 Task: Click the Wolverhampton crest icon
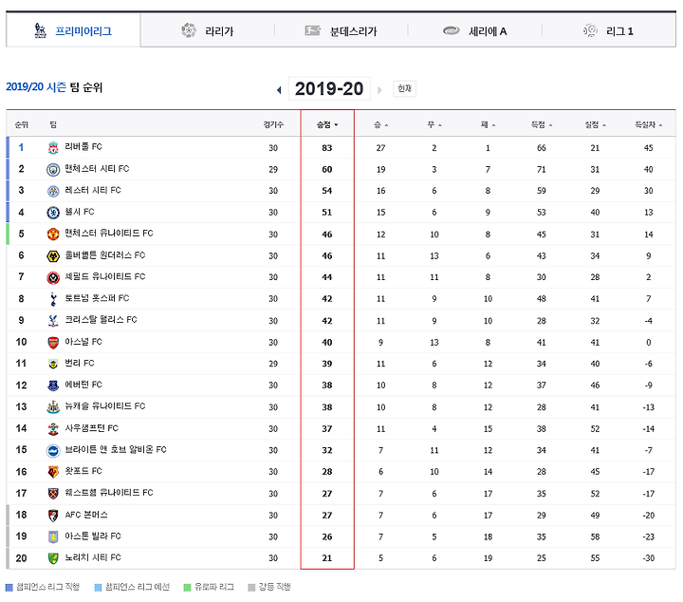(x=53, y=255)
